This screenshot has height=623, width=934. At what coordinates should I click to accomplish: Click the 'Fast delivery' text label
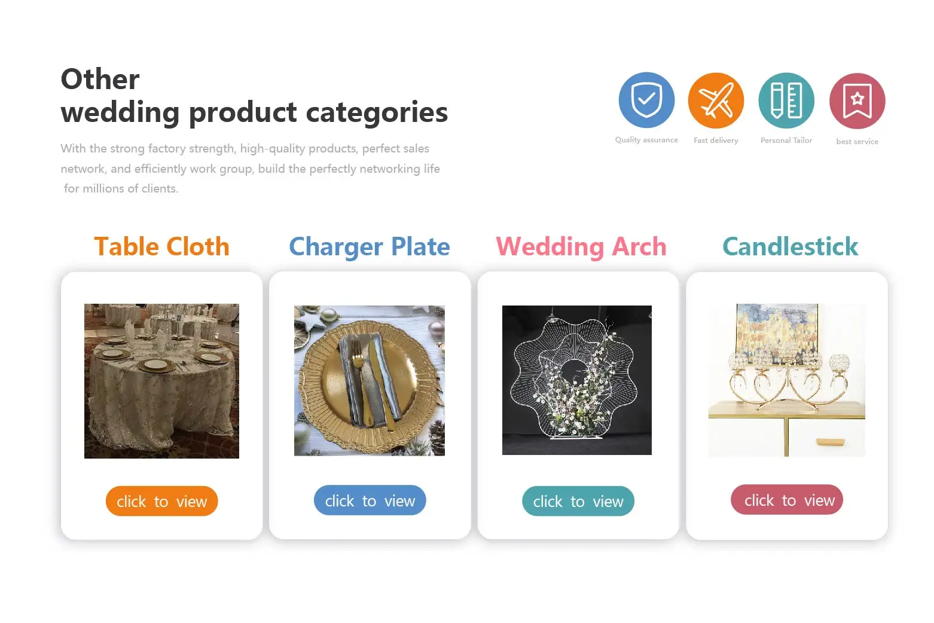pyautogui.click(x=716, y=141)
